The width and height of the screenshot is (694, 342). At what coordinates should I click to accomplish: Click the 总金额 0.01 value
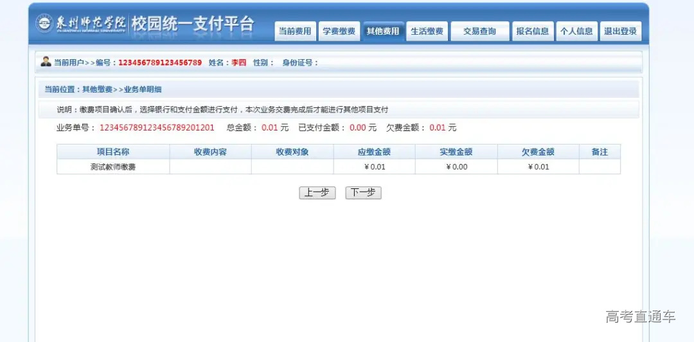click(x=269, y=128)
